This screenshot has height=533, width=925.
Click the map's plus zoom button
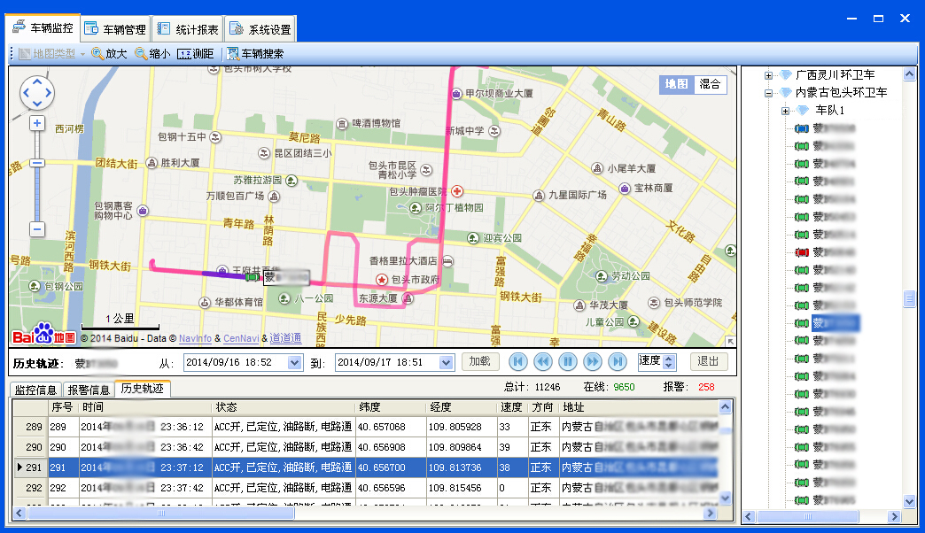point(37,124)
